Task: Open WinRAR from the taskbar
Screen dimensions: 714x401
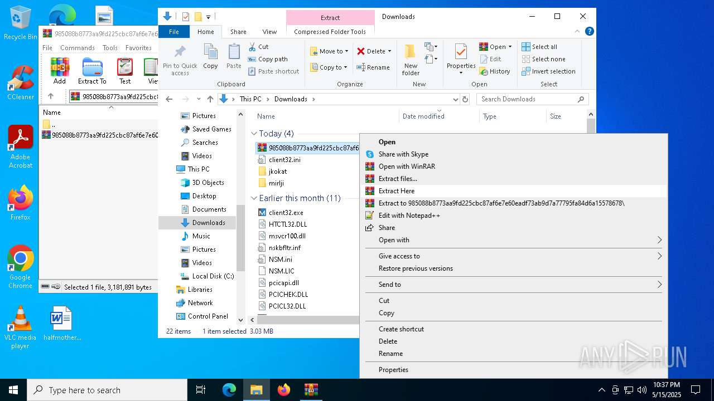Action: click(x=311, y=390)
